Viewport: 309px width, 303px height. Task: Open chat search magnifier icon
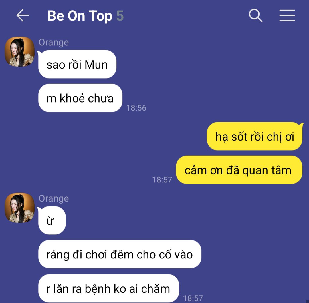pos(255,15)
